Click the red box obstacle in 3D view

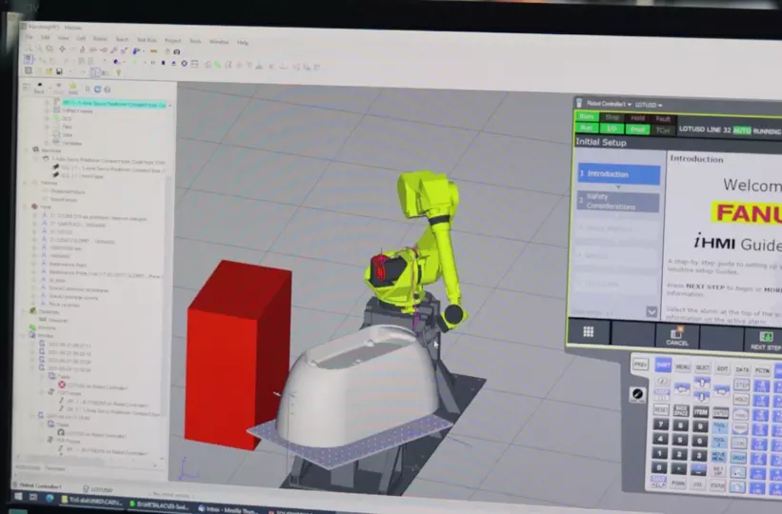tap(236, 352)
